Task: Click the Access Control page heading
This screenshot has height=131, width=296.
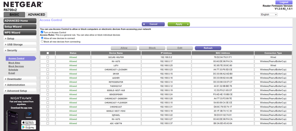Action: pyautogui.click(x=51, y=20)
